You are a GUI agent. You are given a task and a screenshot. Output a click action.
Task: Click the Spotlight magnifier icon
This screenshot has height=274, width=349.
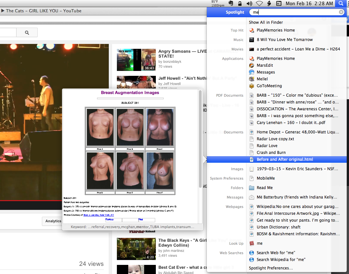click(340, 4)
